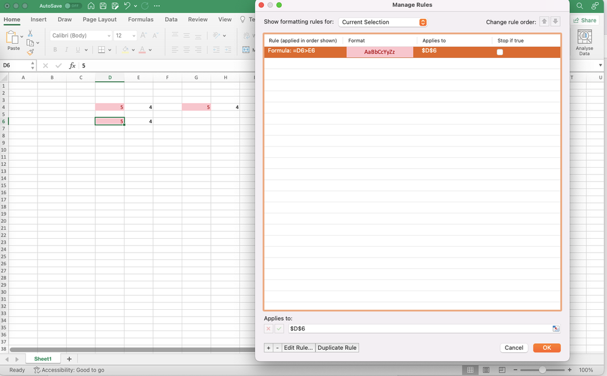Select the Format Painter tool

click(29, 52)
